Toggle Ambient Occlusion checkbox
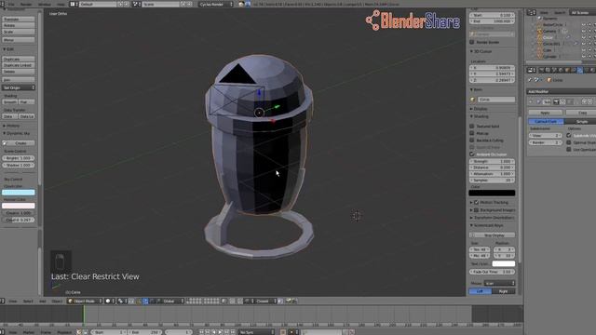The height and width of the screenshot is (335, 596). (x=472, y=154)
